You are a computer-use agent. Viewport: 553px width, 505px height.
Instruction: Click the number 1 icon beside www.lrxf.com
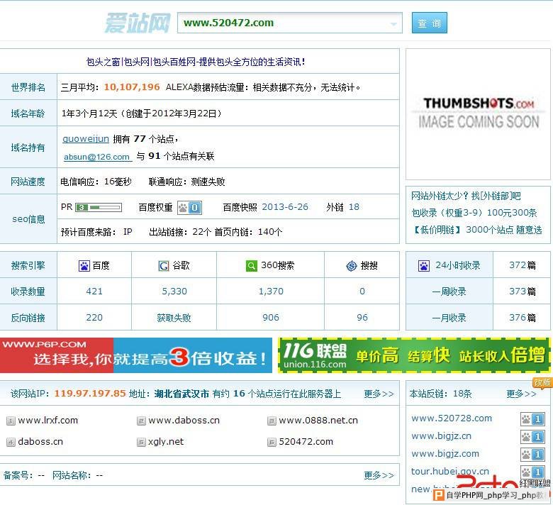click(x=11, y=421)
